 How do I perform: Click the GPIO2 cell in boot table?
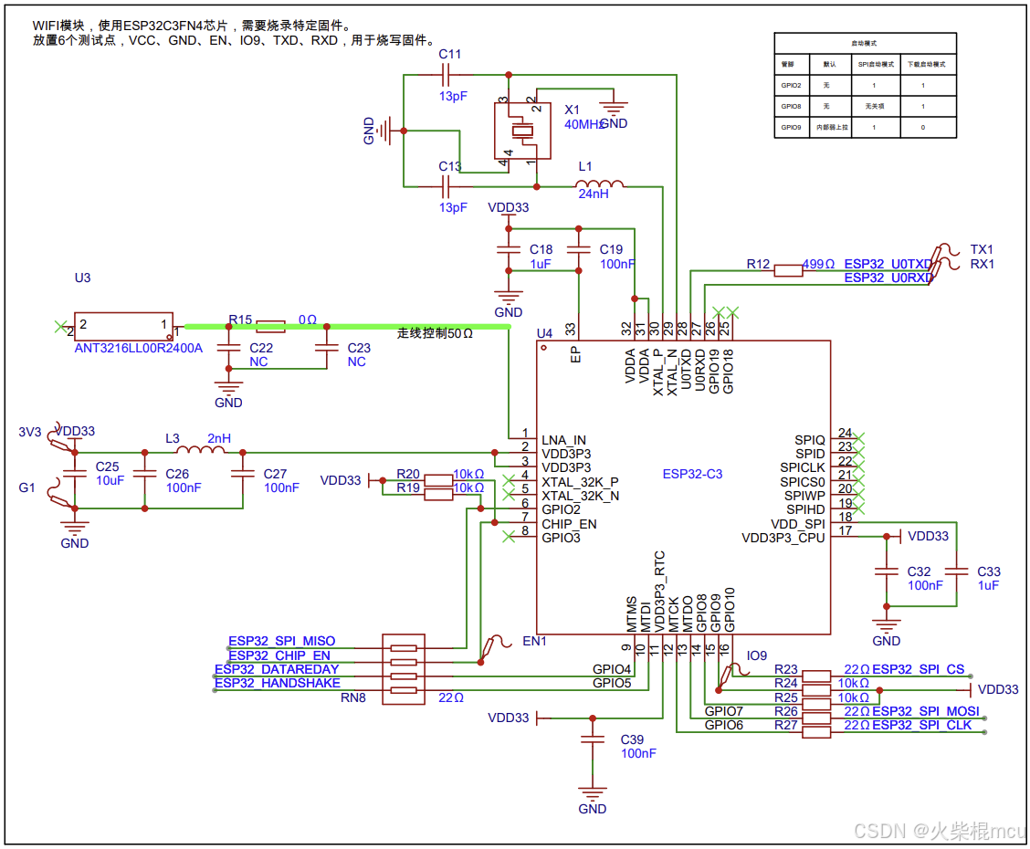791,86
